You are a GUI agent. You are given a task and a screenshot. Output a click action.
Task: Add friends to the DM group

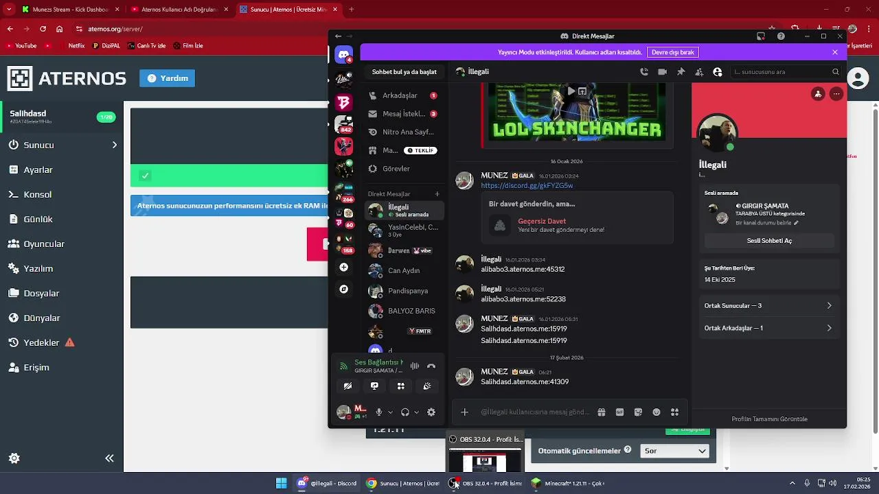(x=699, y=71)
